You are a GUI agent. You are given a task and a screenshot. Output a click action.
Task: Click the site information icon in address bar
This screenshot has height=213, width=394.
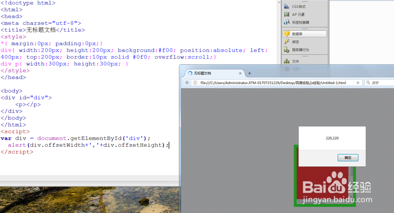(x=195, y=83)
